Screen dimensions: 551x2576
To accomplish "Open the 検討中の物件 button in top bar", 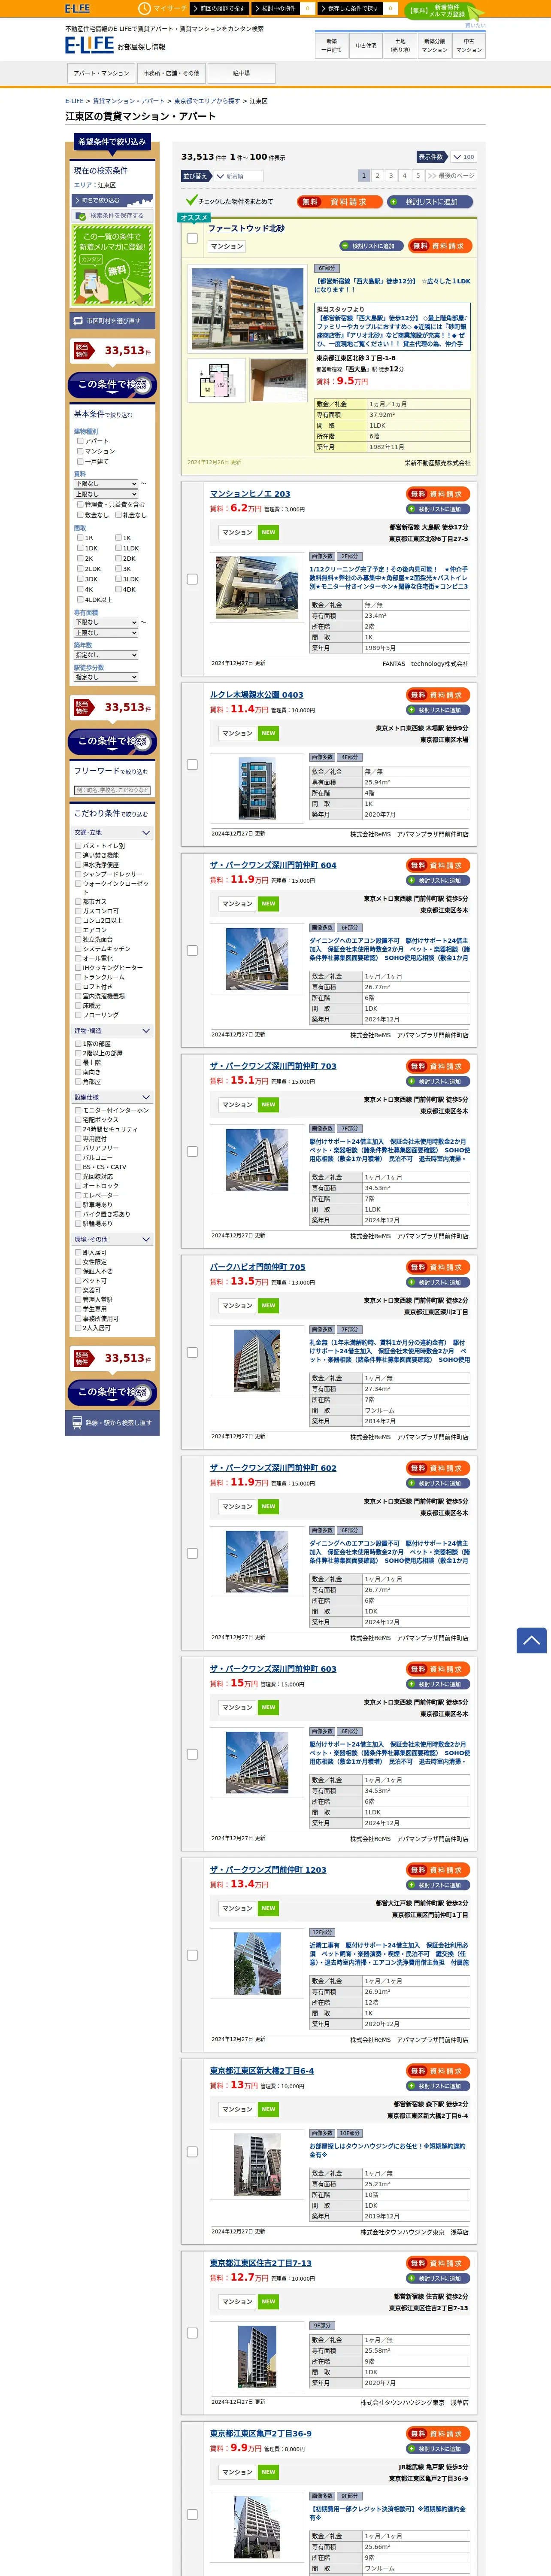I will (x=276, y=8).
